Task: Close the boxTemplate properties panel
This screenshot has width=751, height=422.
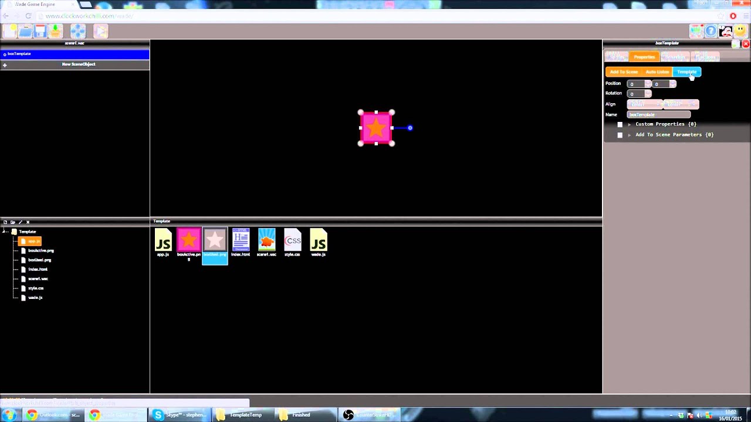Action: pos(746,44)
